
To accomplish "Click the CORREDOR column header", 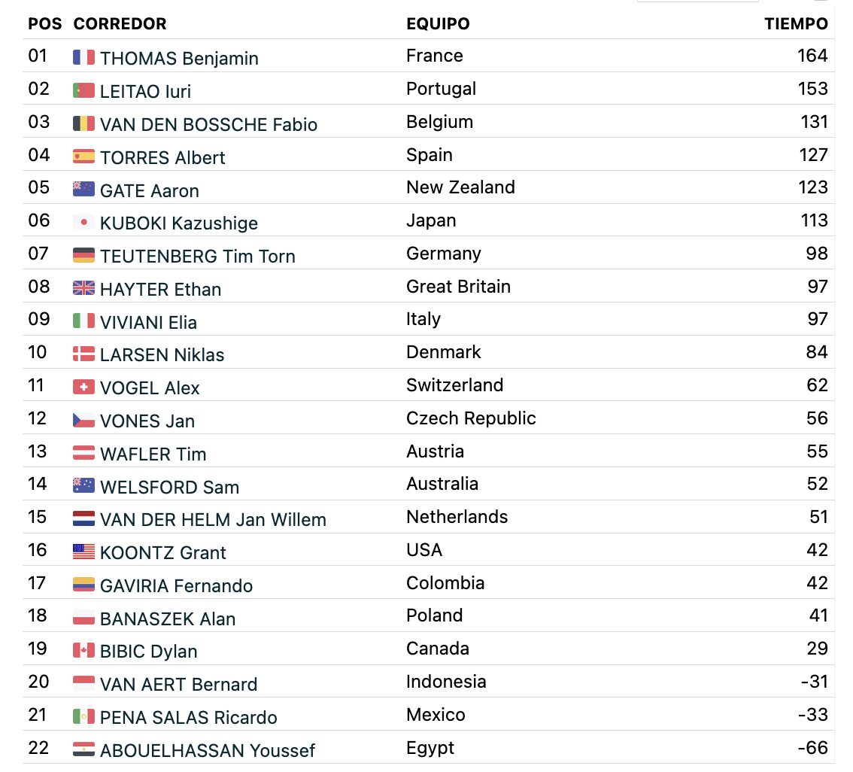I will click(120, 24).
